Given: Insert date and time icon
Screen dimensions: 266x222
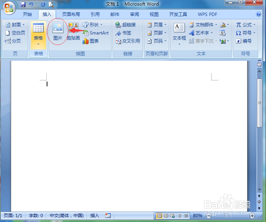Looking at the screenshot, I should point(222,33).
